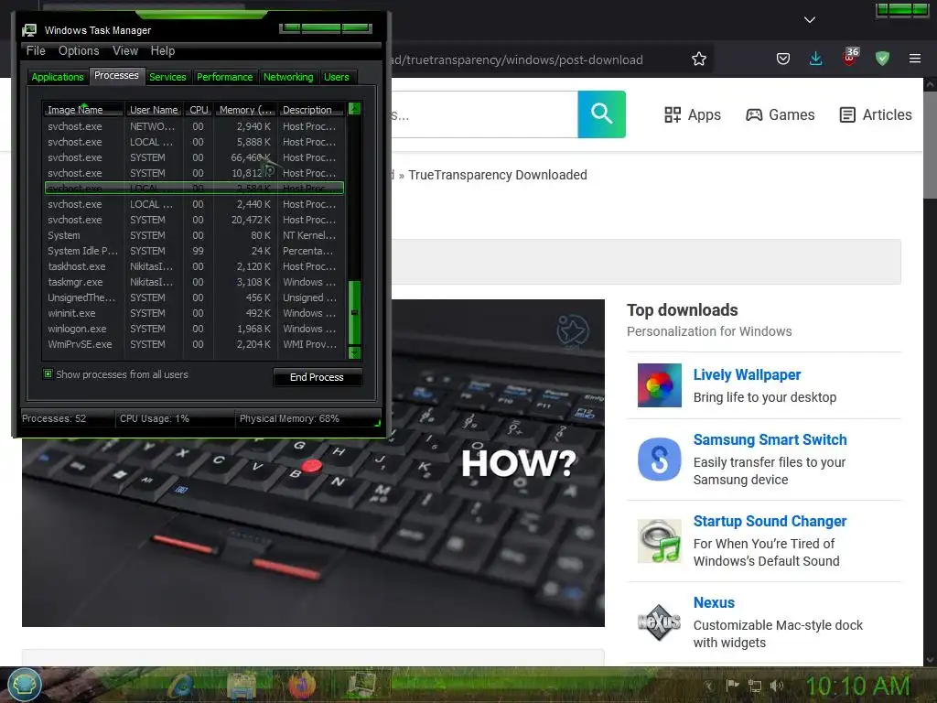Viewport: 937px width, 703px height.
Task: Open the Apps section link
Action: 693,114
